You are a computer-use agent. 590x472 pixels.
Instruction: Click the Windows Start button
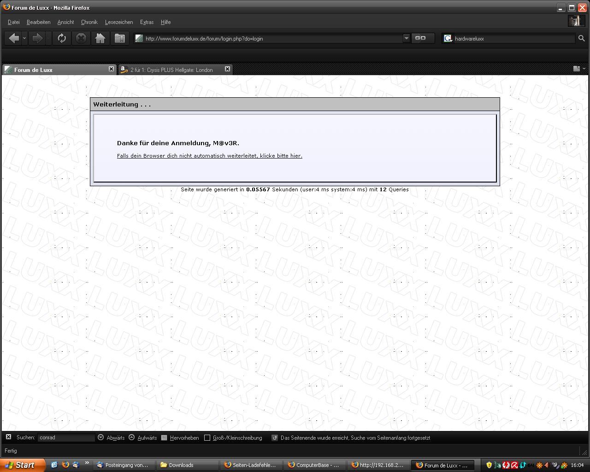(23, 465)
